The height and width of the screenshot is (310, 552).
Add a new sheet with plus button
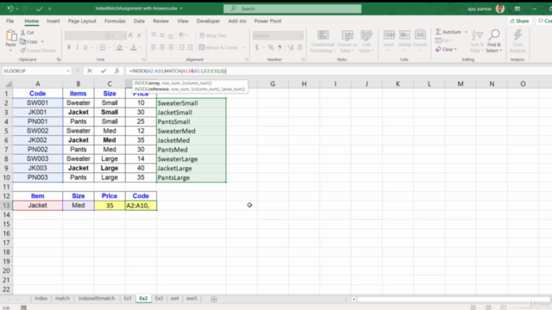(214, 299)
